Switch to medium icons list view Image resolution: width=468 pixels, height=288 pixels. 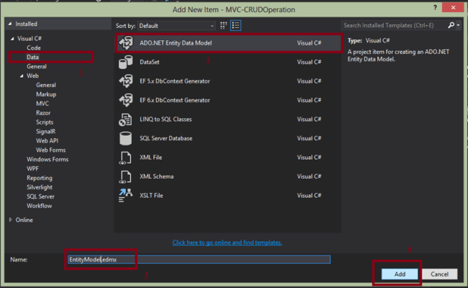[235, 25]
